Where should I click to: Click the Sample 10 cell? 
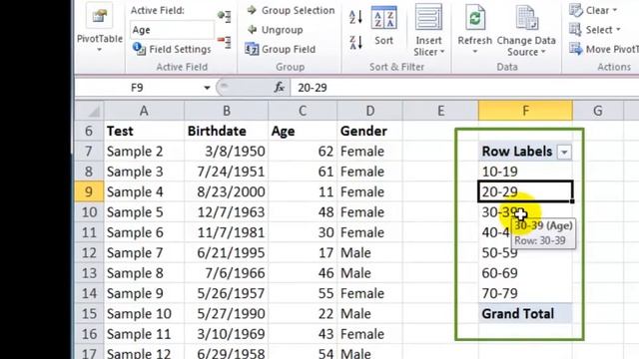144,314
